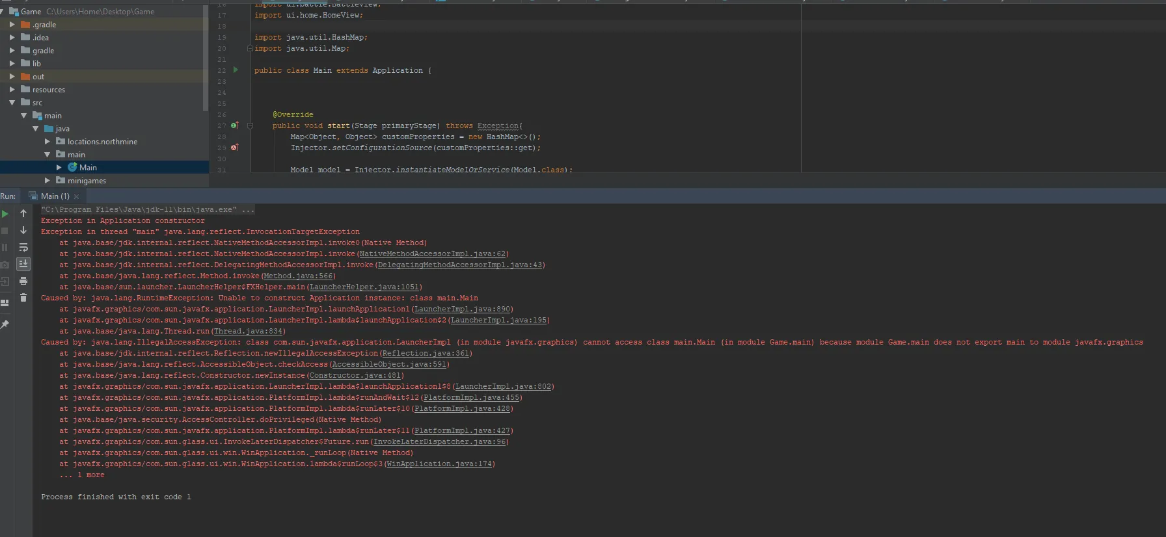
Task: Follow the PlatformImpl.java:428 link
Action: [x=462, y=408]
